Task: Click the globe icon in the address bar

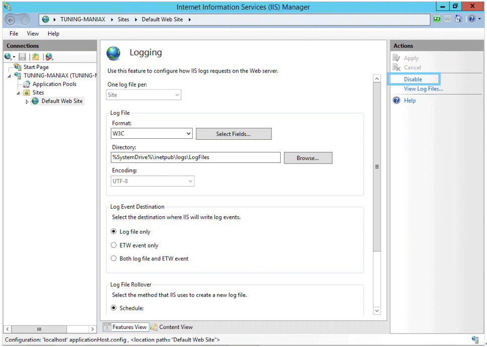Action: (46, 19)
